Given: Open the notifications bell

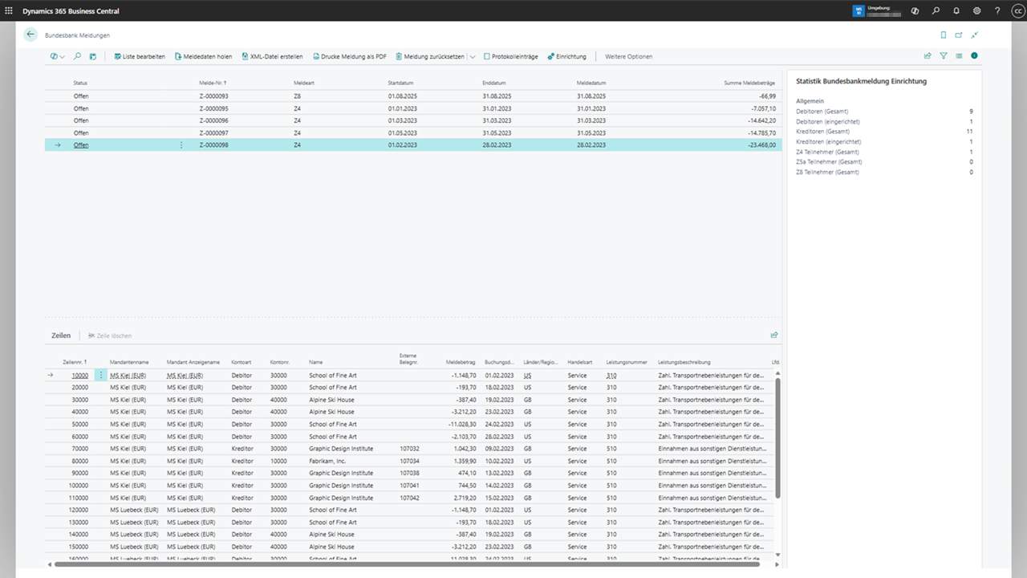Looking at the screenshot, I should [x=956, y=10].
